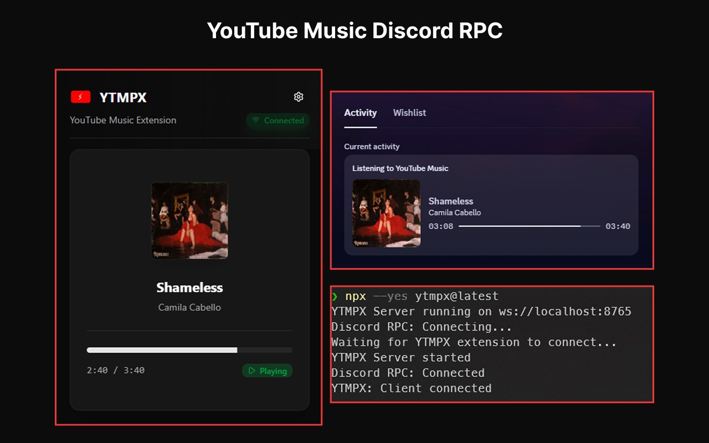Viewport: 709px width, 443px height.
Task: Click Camila Cabello artist name in YTMPX popup
Action: [189, 307]
